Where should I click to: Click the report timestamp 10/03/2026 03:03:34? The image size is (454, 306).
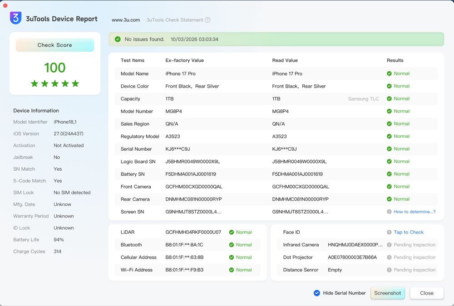click(x=195, y=39)
